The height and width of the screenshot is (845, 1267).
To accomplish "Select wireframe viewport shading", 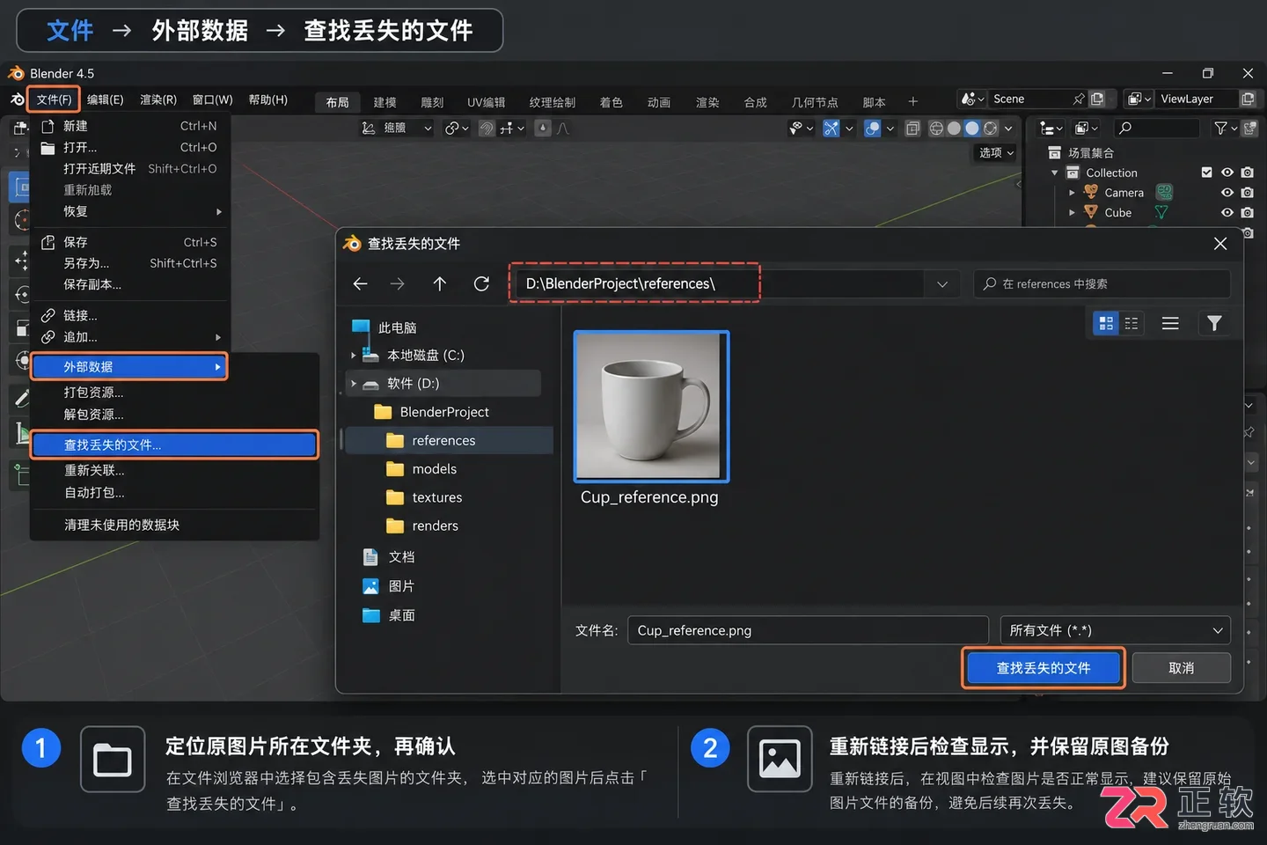I will click(x=936, y=129).
